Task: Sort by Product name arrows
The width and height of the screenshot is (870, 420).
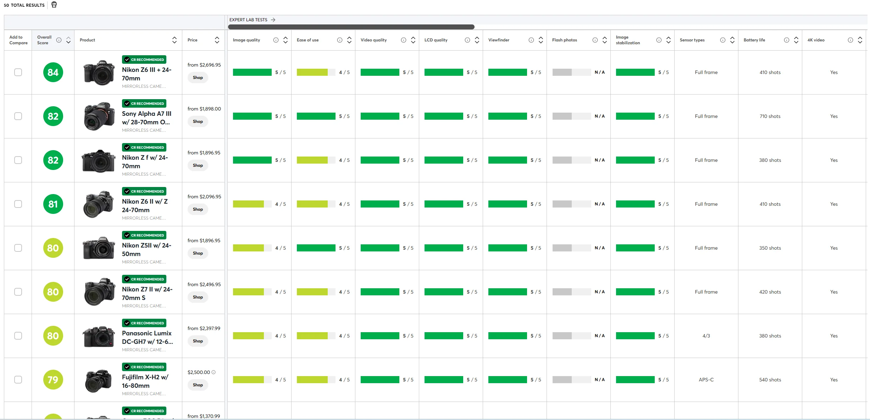Action: click(174, 40)
